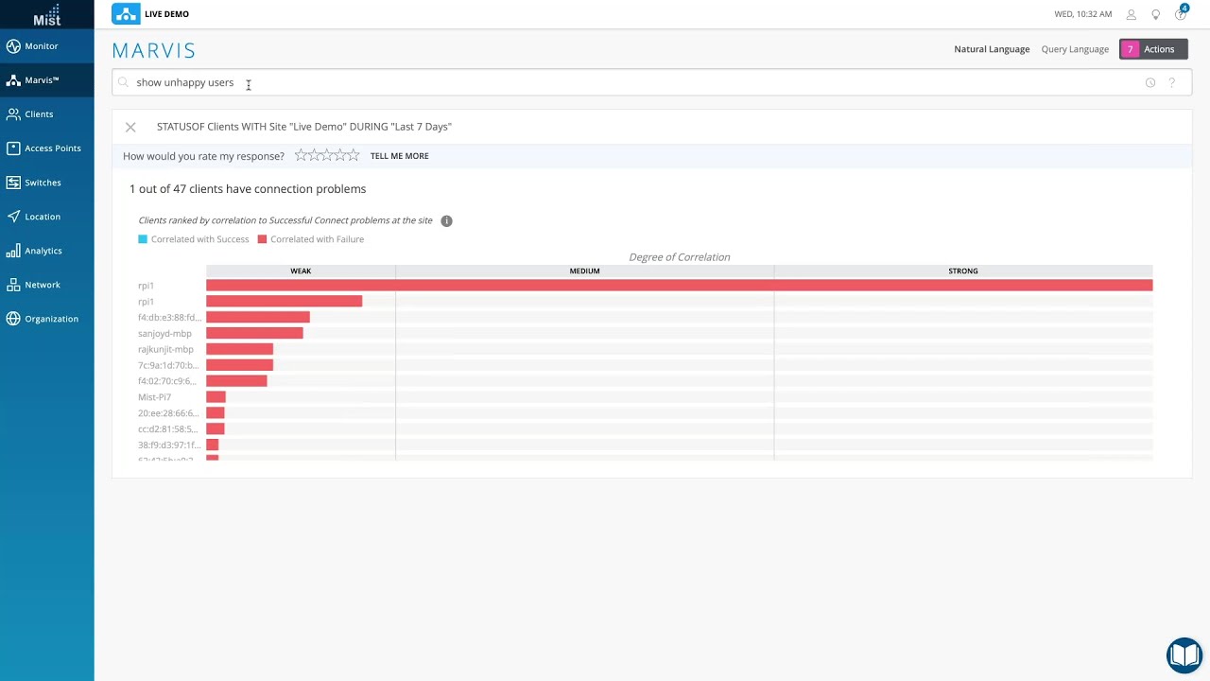Select client sanjoyd-mbp
Screen dimensions: 1210x681
point(164,334)
